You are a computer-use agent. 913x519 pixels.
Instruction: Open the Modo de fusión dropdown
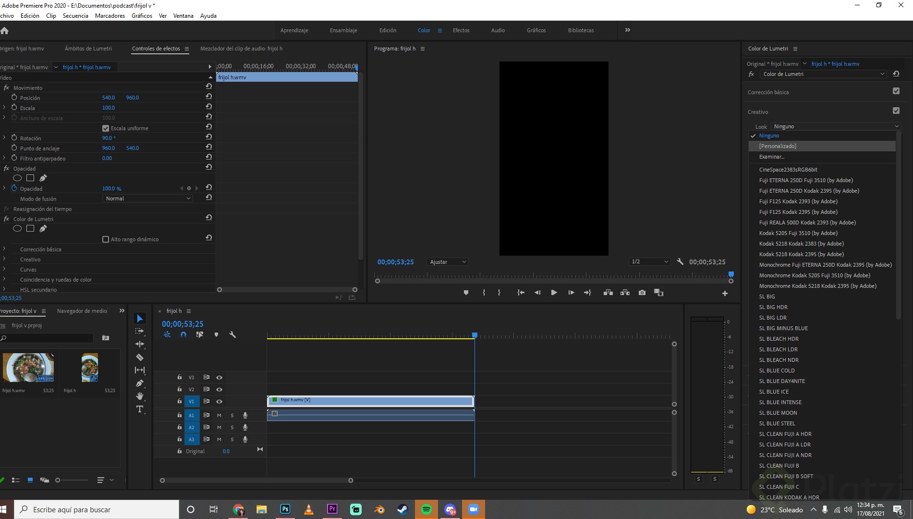[x=147, y=198]
